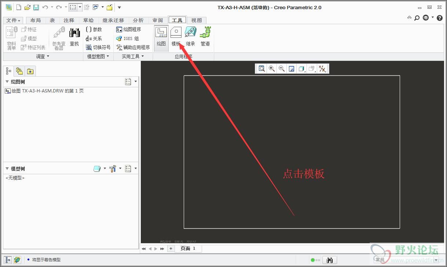This screenshot has height=267, width=447.
Task: Open 绘图程序 drawing program
Action: [x=129, y=29]
